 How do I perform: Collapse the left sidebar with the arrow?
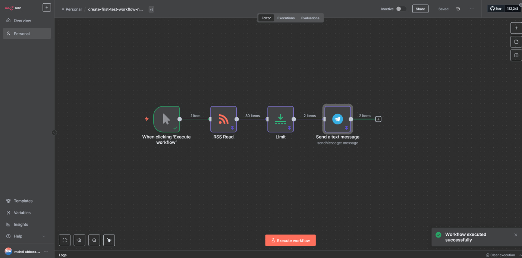(x=54, y=133)
